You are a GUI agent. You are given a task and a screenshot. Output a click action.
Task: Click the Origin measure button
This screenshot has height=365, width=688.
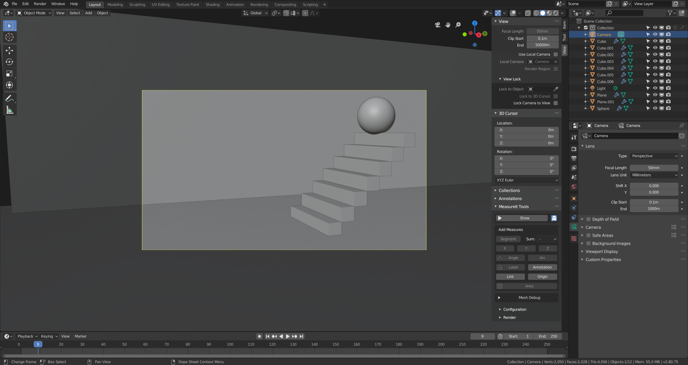point(542,277)
